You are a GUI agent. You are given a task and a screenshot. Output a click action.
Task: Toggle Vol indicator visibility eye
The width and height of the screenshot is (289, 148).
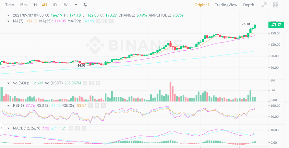click(x=85, y=83)
